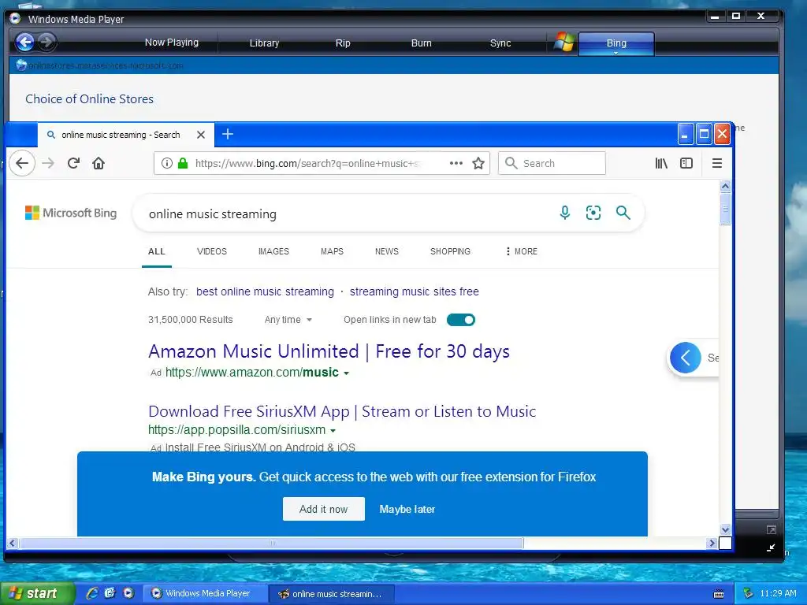Open new Firefox tab with plus
The width and height of the screenshot is (807, 605).
pyautogui.click(x=228, y=134)
